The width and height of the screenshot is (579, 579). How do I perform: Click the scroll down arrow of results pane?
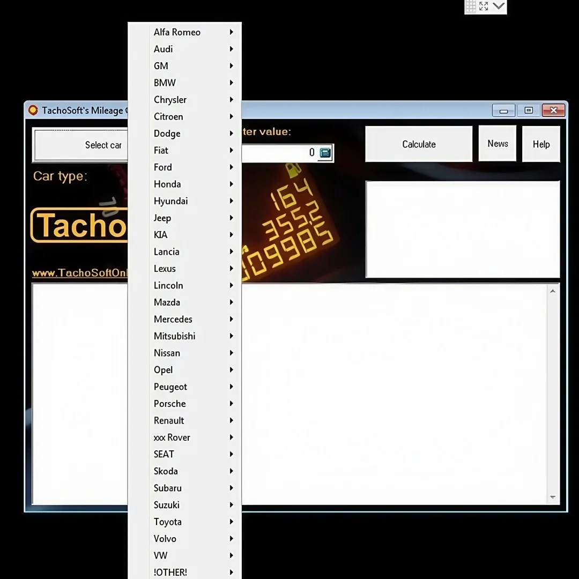553,497
